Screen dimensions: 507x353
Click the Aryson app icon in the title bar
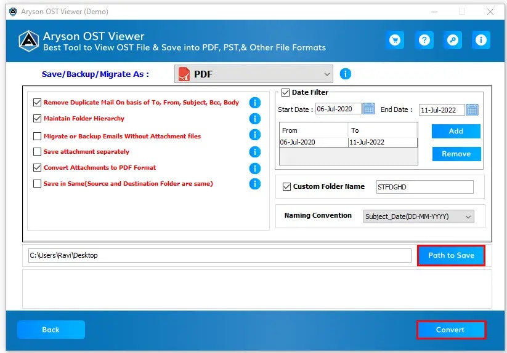click(x=13, y=12)
